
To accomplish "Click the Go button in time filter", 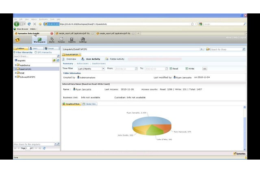I will pyautogui.click(x=205, y=69).
